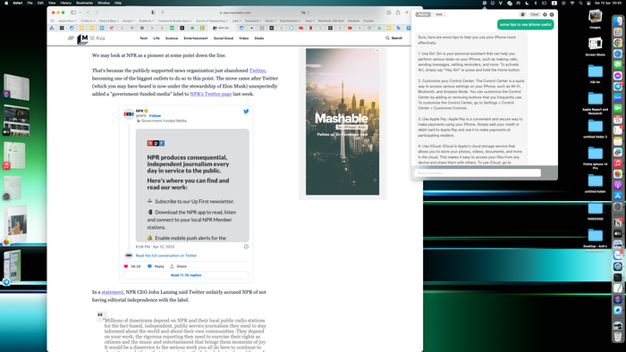This screenshot has width=626, height=352.
Task: Open chat panel settings gear icon
Action: pyautogui.click(x=552, y=15)
